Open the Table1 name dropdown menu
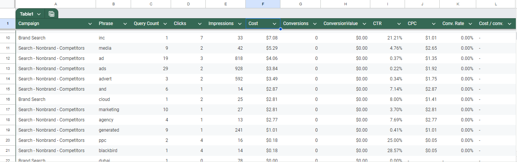This screenshot has width=517, height=162. (x=39, y=14)
